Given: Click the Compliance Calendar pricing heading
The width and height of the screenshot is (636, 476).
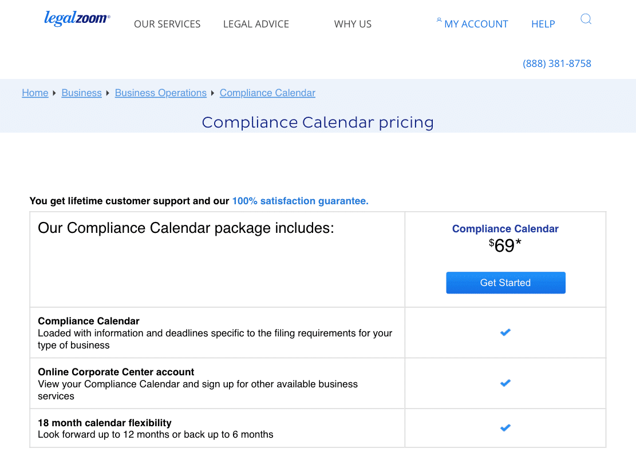Looking at the screenshot, I should [x=318, y=122].
